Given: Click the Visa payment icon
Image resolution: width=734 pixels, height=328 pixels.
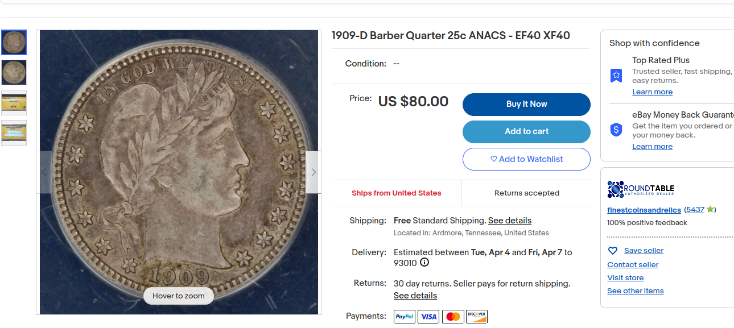Looking at the screenshot, I should pyautogui.click(x=428, y=317).
